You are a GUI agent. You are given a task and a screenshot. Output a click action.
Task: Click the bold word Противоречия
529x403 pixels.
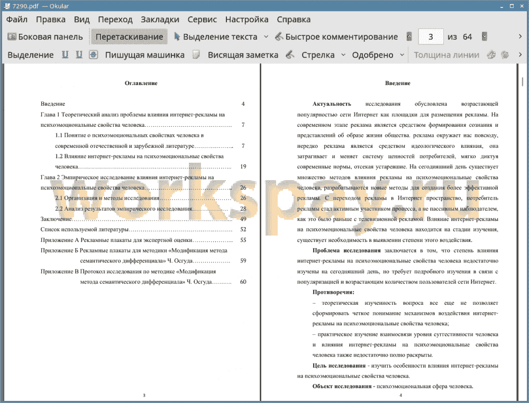pyautogui.click(x=333, y=292)
